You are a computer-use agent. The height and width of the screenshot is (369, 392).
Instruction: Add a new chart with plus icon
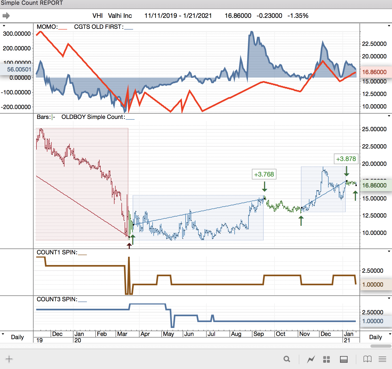click(x=9, y=359)
